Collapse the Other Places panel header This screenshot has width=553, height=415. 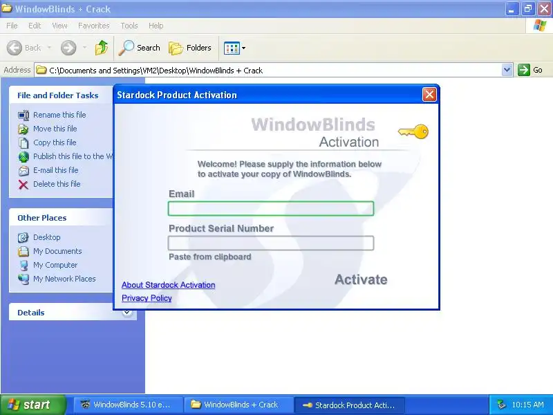pyautogui.click(x=61, y=217)
